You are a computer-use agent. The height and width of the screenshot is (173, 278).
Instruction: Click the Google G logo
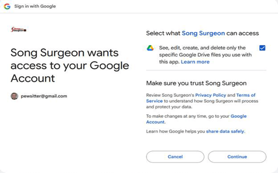[x=7, y=6]
